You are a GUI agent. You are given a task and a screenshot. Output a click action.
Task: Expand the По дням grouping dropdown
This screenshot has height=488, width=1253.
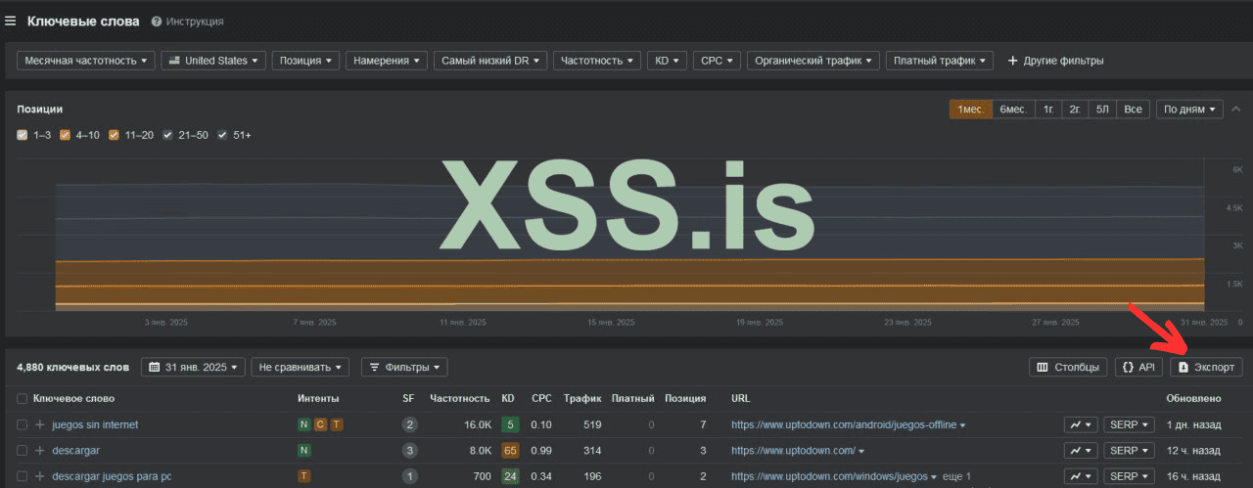coord(1189,109)
